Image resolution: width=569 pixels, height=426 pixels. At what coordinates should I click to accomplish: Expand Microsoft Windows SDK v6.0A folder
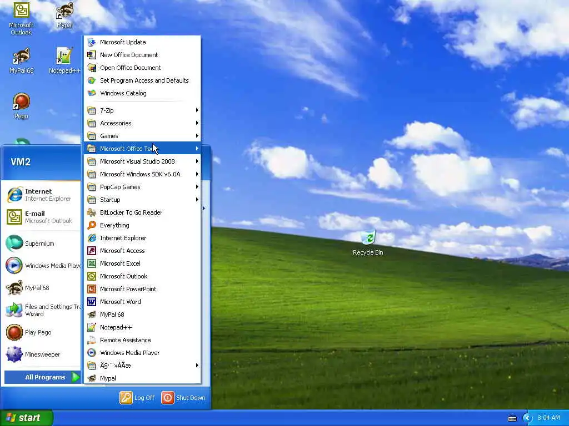[142, 174]
